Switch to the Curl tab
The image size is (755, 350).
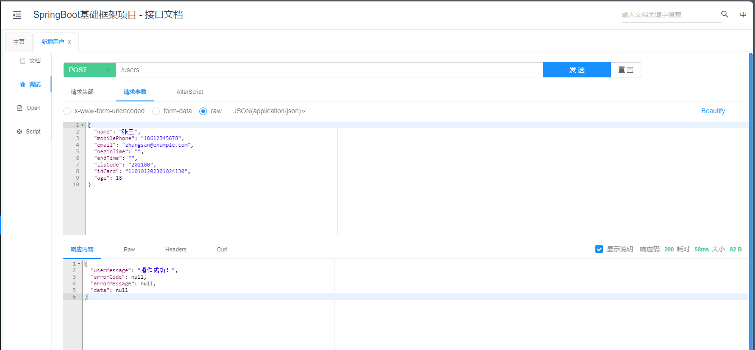(x=222, y=250)
